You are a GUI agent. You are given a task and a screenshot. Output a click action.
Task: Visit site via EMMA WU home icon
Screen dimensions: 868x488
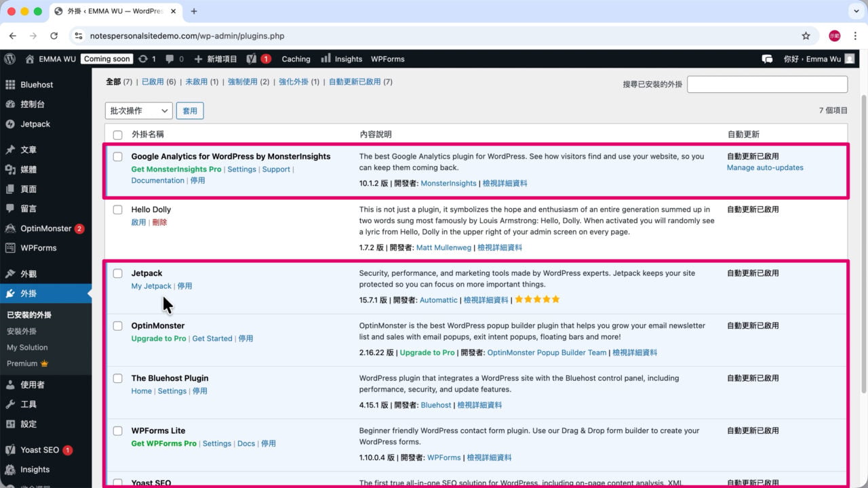coord(30,59)
